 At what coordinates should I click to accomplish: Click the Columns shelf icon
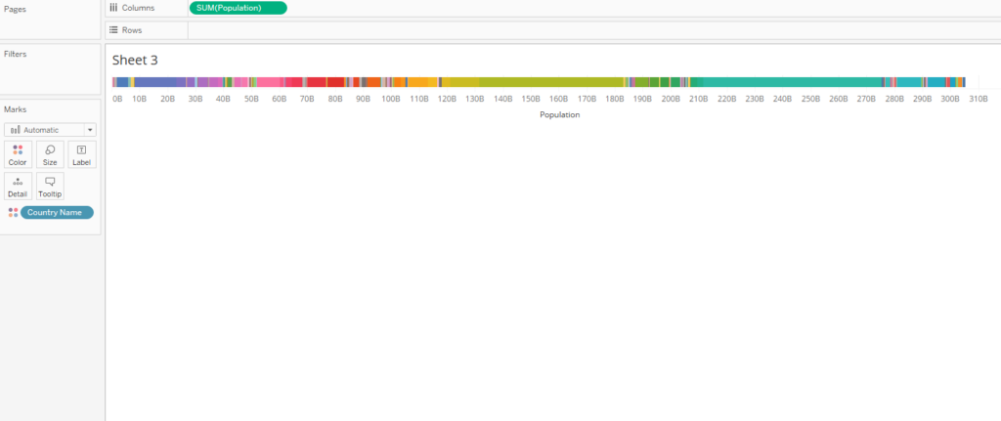tap(113, 8)
